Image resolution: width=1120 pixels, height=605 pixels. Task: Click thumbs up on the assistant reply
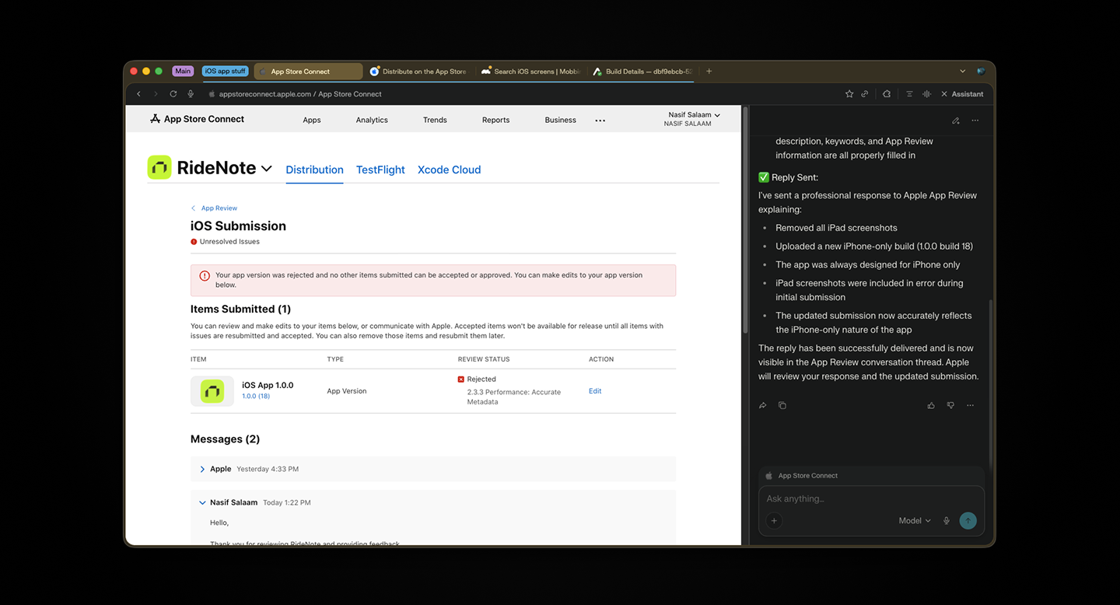[931, 405]
